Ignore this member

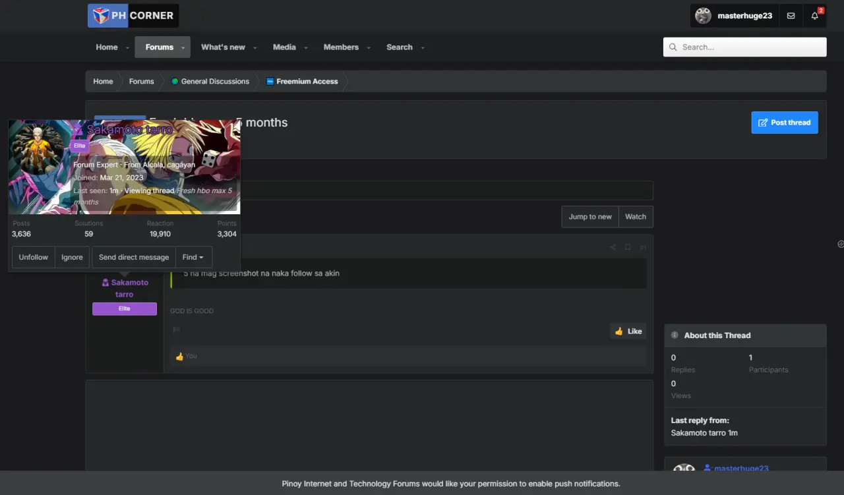pyautogui.click(x=72, y=257)
